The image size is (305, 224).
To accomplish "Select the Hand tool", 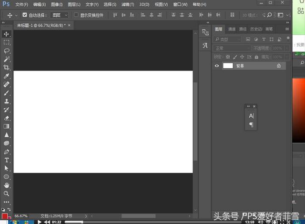I will (7, 185).
